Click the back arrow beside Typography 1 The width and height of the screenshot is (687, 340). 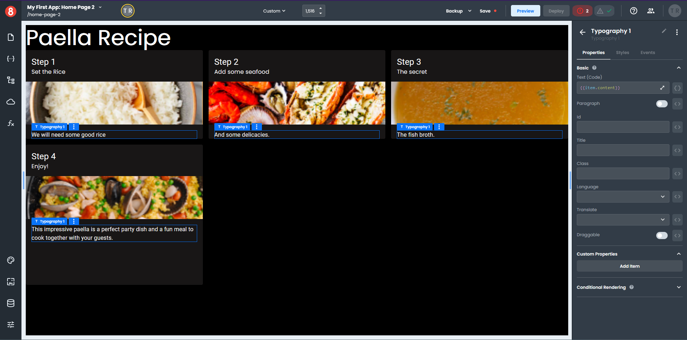583,32
